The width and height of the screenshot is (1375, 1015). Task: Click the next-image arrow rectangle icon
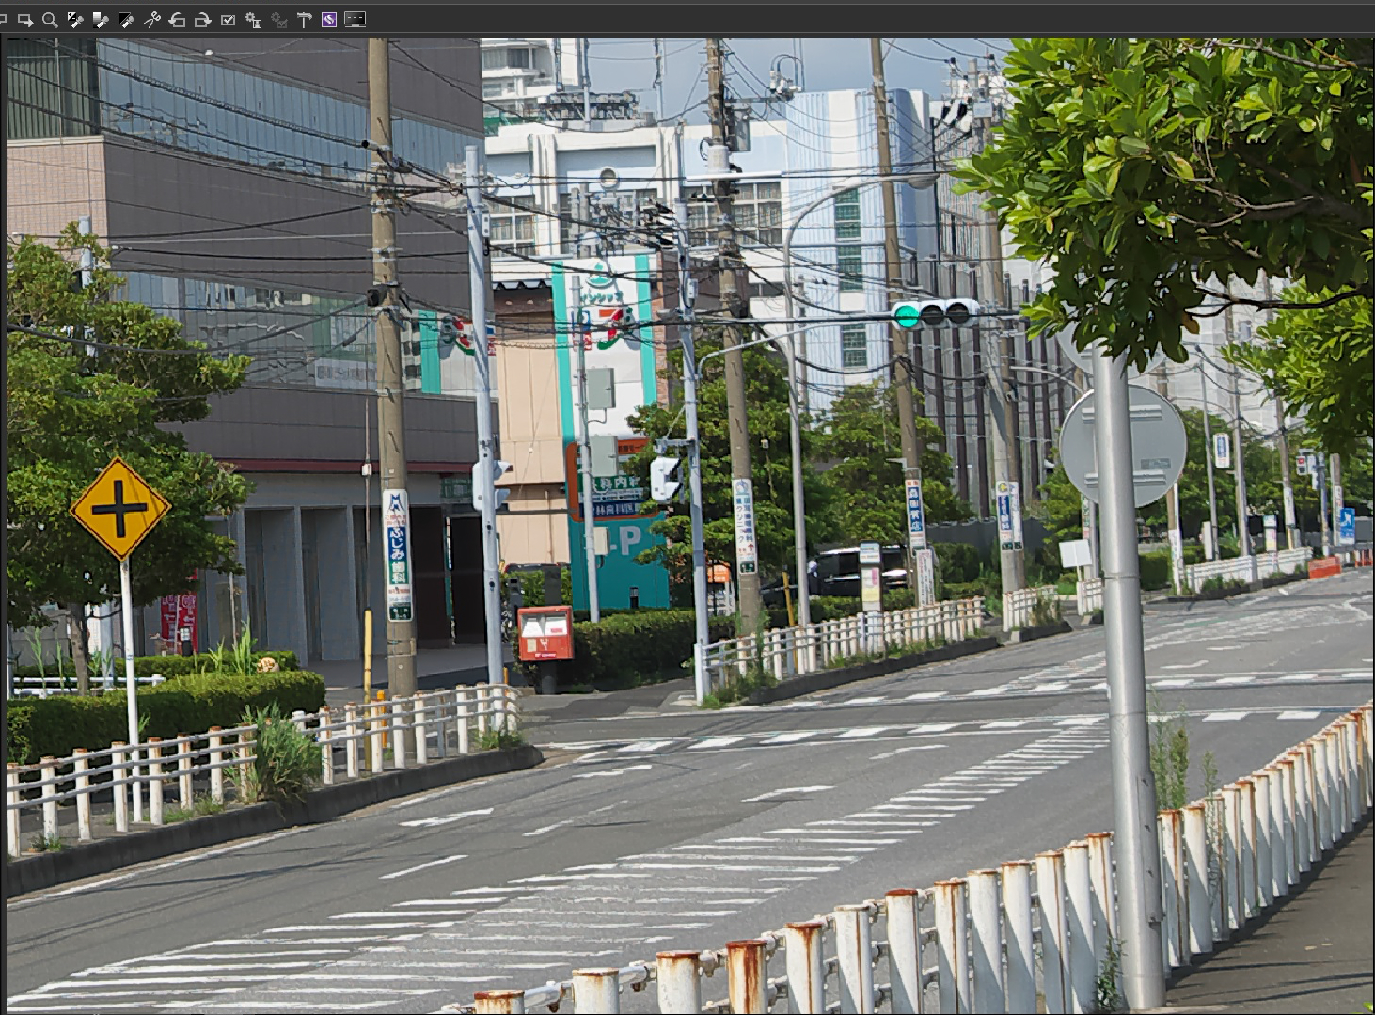tap(25, 20)
